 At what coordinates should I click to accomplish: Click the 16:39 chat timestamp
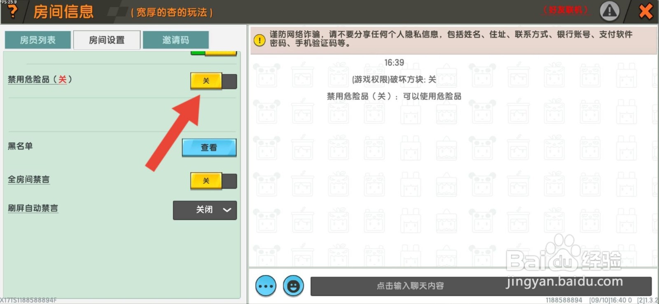394,63
